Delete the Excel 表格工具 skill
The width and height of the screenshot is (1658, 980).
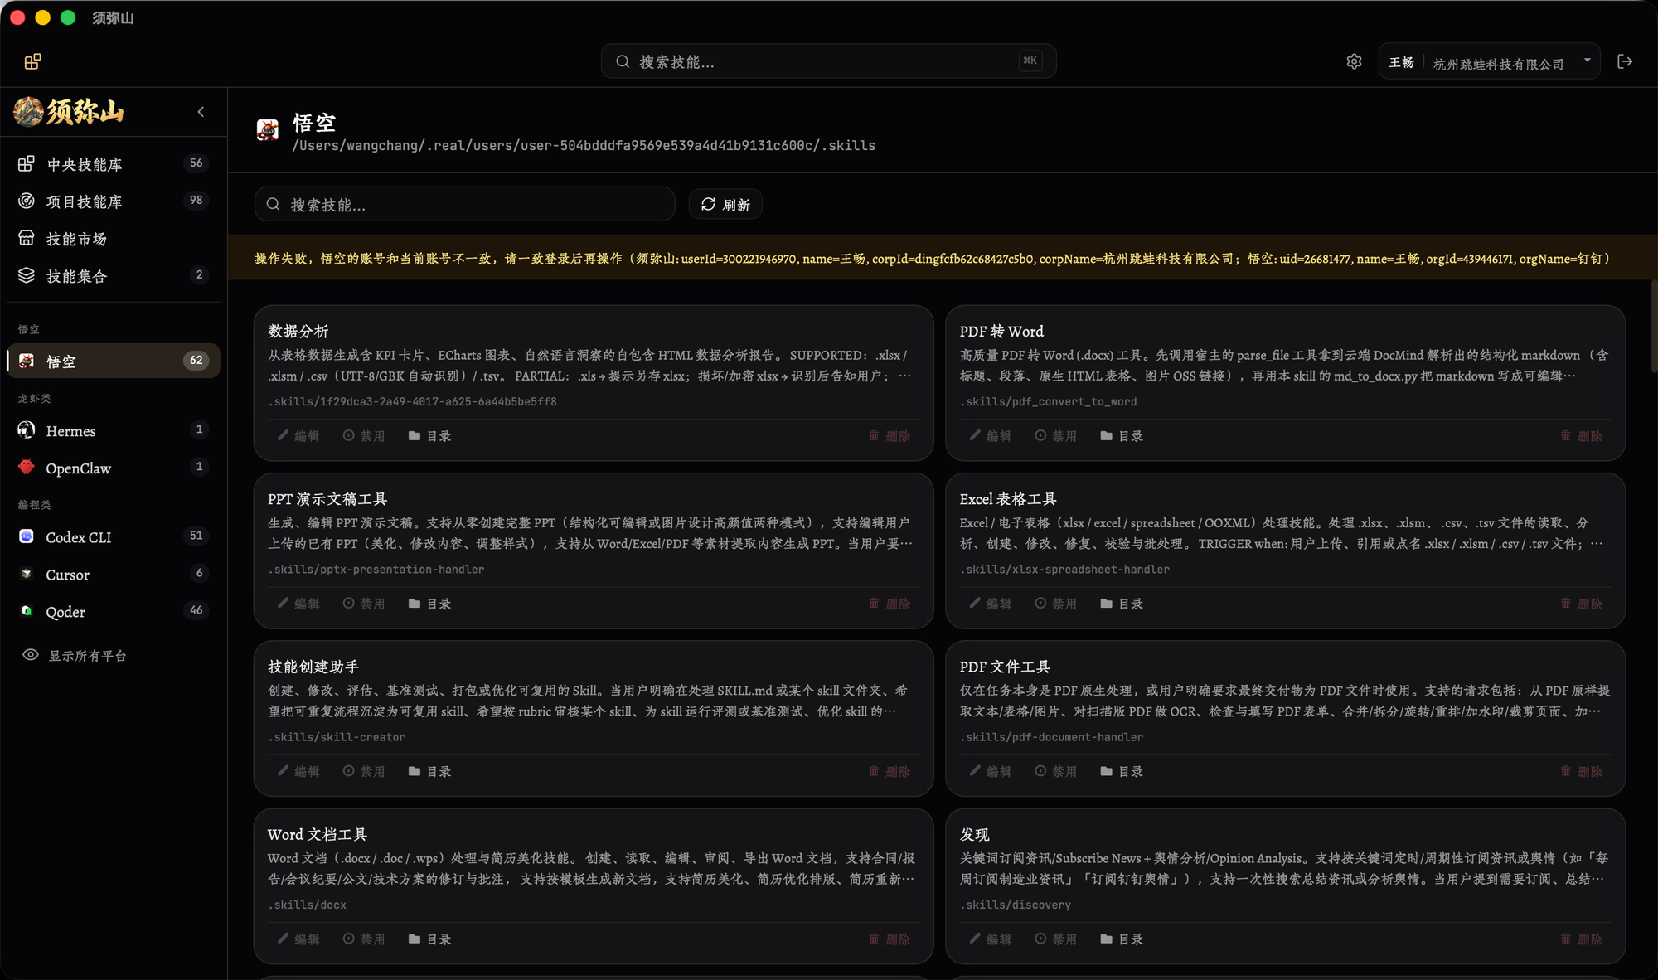click(x=1581, y=604)
